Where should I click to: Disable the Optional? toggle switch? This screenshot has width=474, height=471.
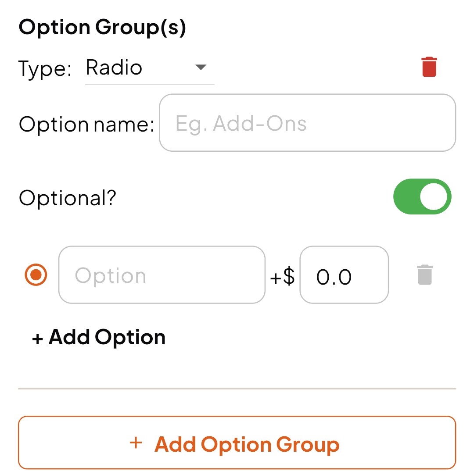pos(422,196)
